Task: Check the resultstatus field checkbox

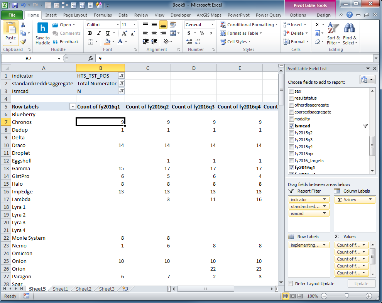Action: [x=291, y=98]
